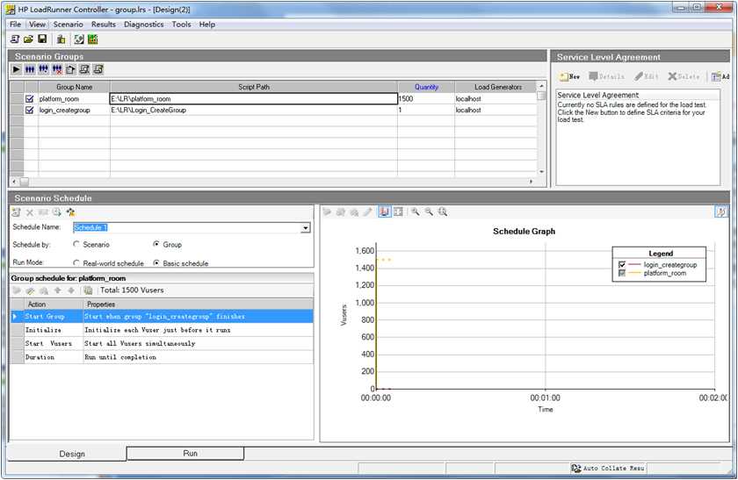Image resolution: width=738 pixels, height=480 pixels.
Task: Click the grid icon beside Total: 1500 Vusers
Action: [x=88, y=290]
